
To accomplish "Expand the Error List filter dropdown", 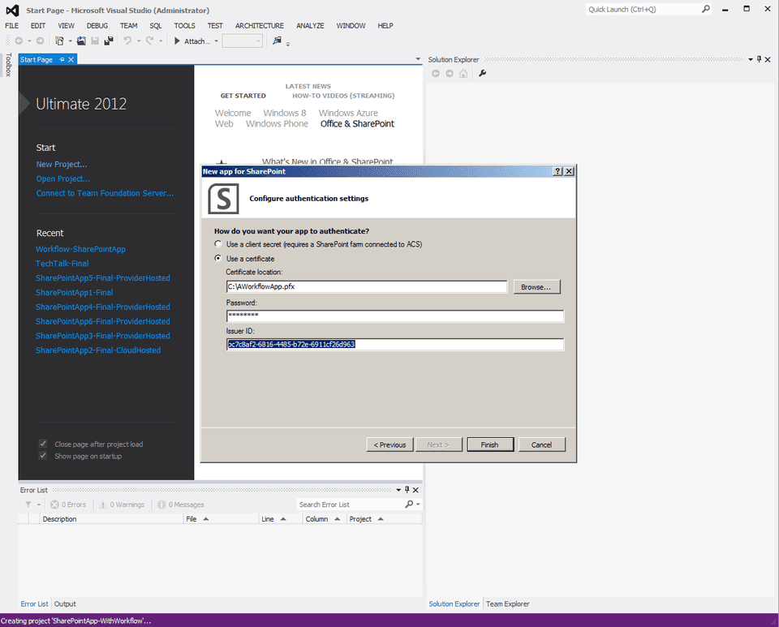I will [38, 504].
